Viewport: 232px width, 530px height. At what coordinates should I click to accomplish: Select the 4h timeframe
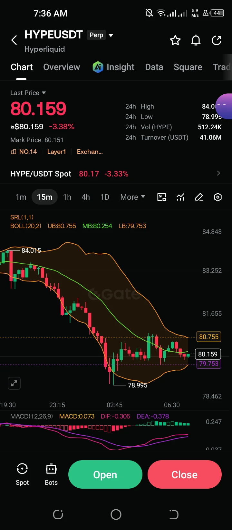pos(86,197)
